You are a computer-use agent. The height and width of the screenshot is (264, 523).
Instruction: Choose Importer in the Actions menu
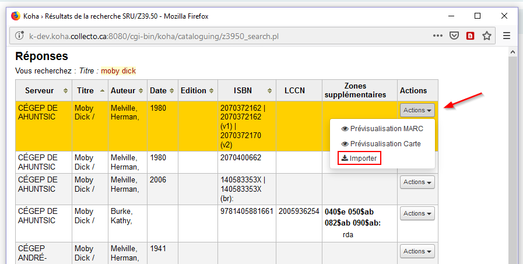click(x=359, y=159)
